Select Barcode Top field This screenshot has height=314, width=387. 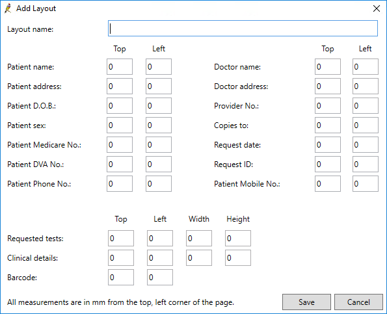pos(121,277)
